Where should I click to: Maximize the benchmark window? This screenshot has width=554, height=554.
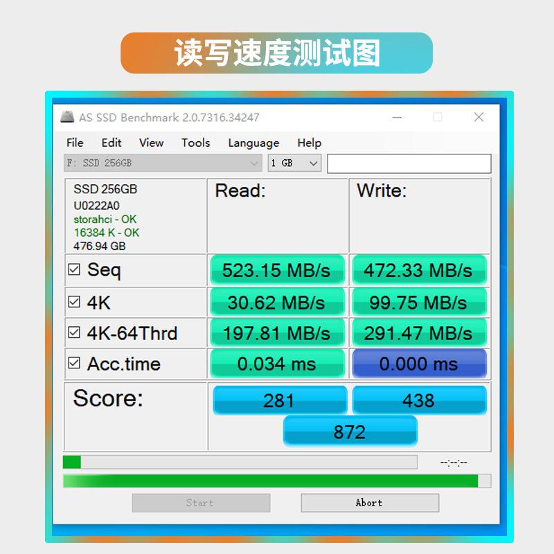click(x=438, y=117)
